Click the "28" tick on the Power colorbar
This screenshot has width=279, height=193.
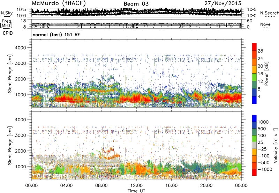coord(260,51)
